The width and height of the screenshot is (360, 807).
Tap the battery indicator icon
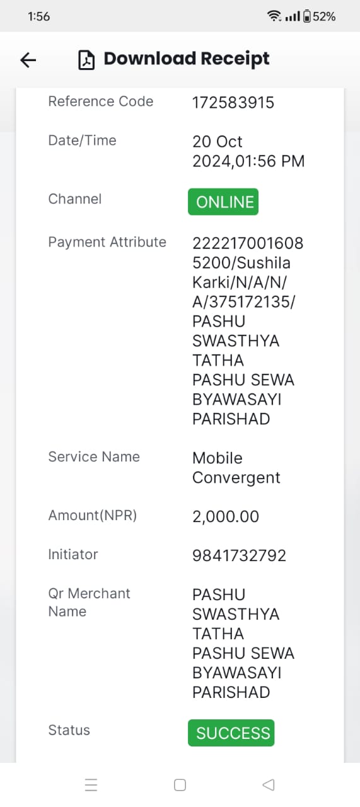(x=307, y=16)
